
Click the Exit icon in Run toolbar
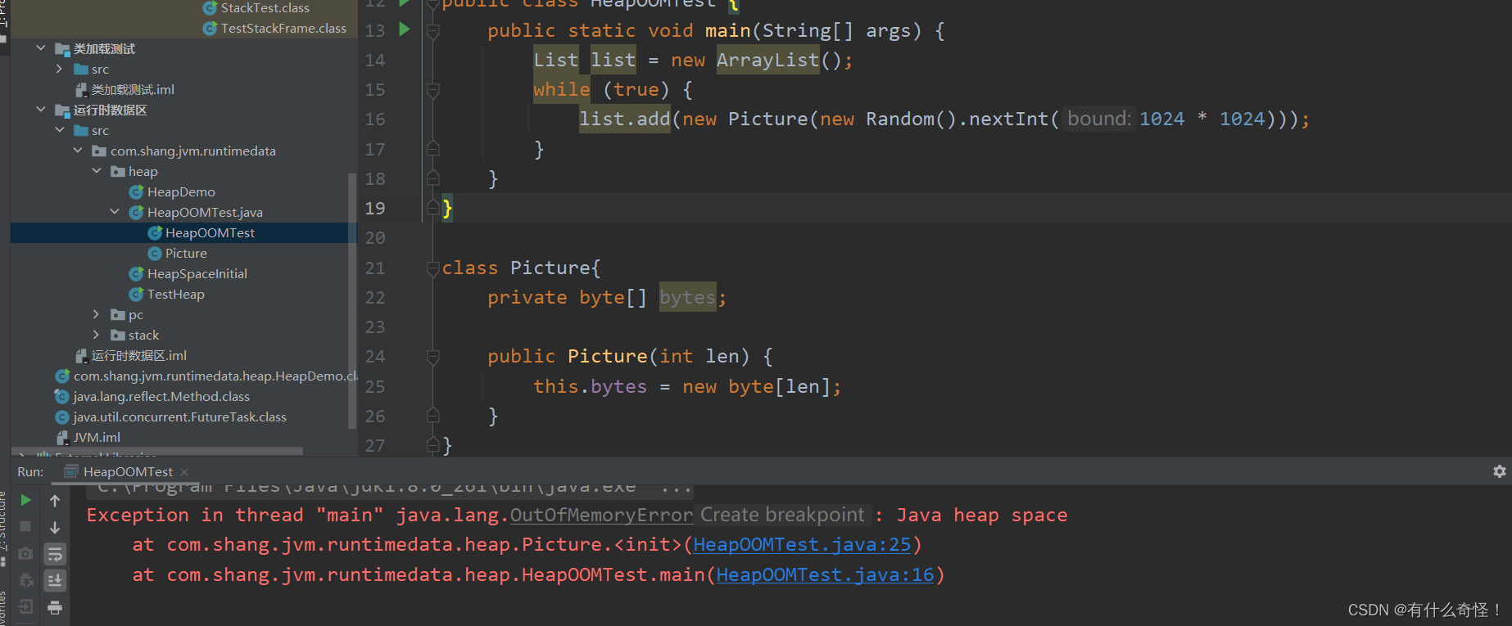pyautogui.click(x=25, y=606)
